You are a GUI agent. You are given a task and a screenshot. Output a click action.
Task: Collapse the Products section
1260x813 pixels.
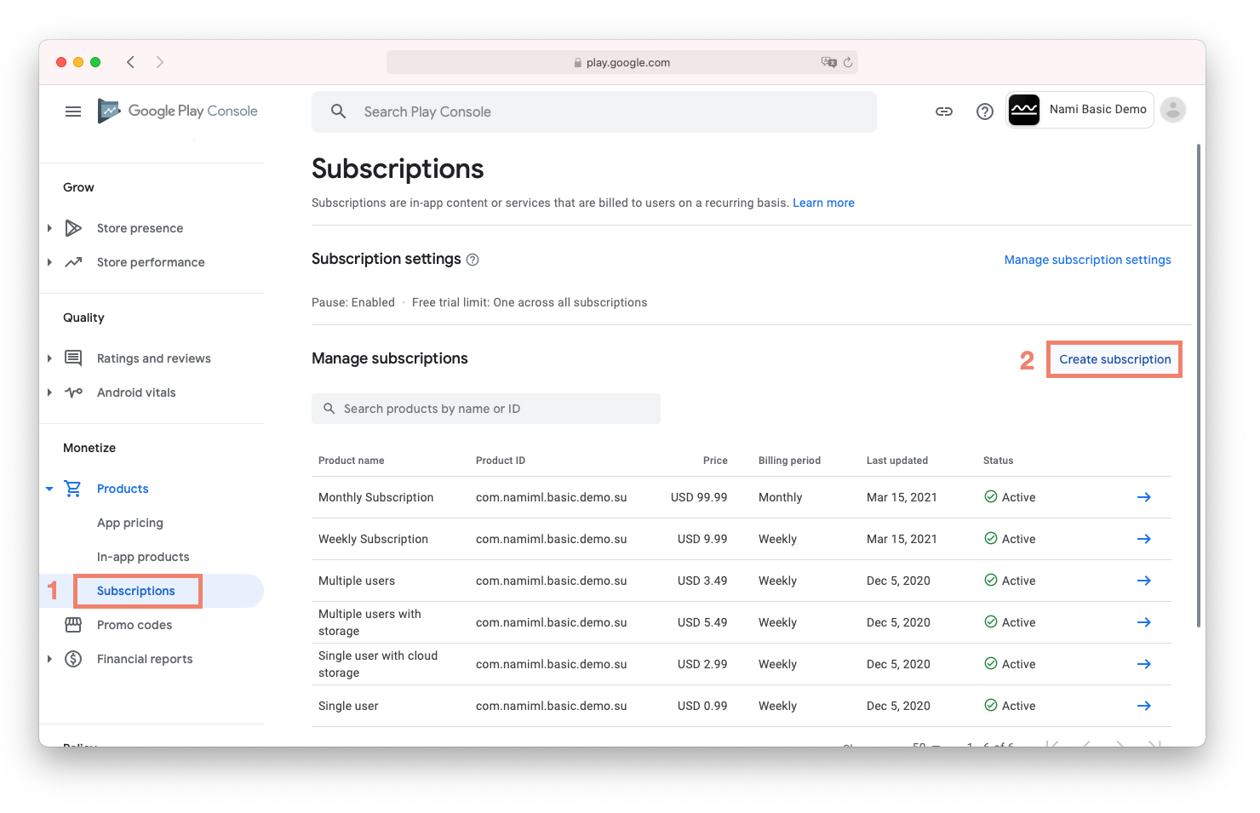click(x=49, y=489)
